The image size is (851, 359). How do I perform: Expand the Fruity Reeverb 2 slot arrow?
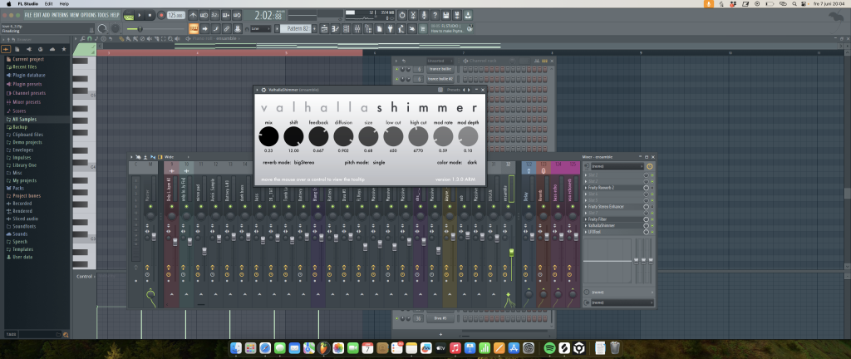point(585,188)
